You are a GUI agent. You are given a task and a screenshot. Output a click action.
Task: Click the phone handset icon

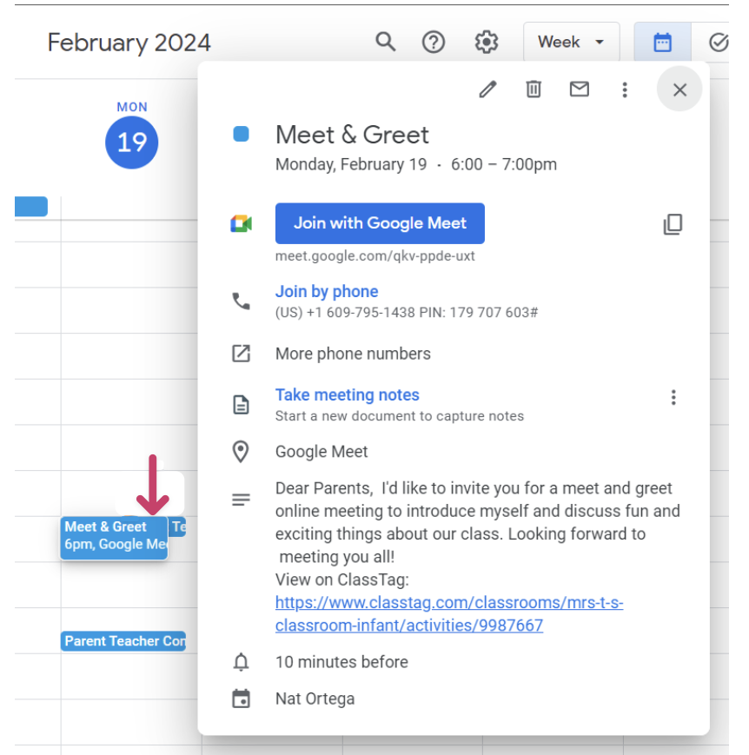241,301
